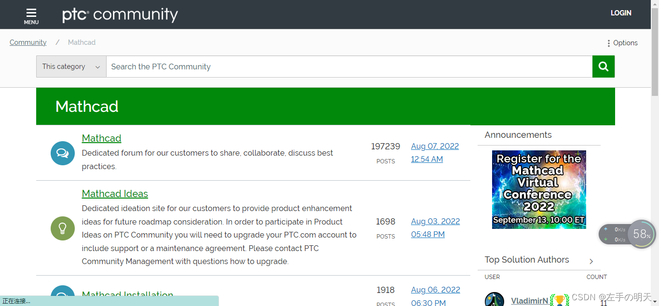
Task: Open the 05:48 PM post time link
Action: click(x=428, y=234)
